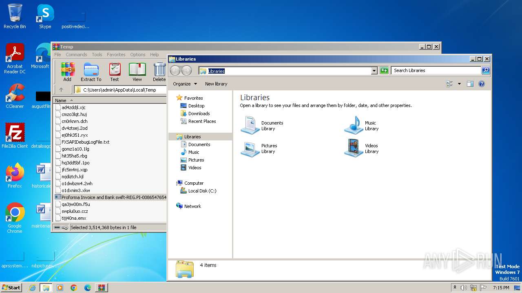Open WinRAR Commands menu

tap(76, 55)
